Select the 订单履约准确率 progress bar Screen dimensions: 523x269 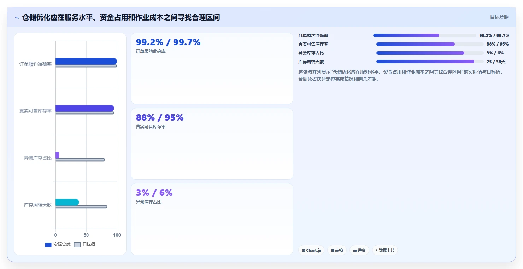(x=425, y=35)
